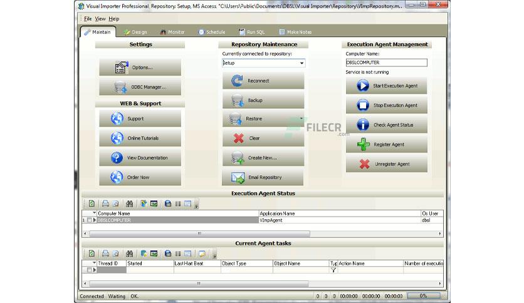Click blue grid icon in Current Agent tasks toolbar
The height and width of the screenshot is (303, 524).
[168, 254]
